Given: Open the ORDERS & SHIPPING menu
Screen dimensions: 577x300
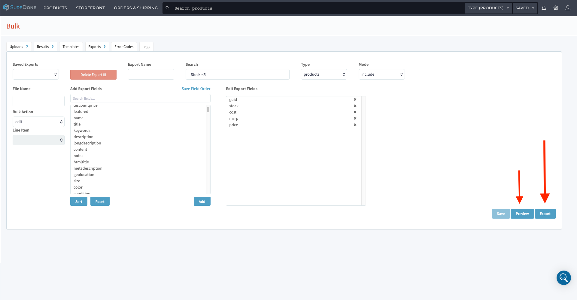Looking at the screenshot, I should coord(136,8).
